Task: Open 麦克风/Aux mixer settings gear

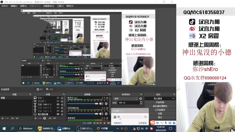Action: (x=106, y=104)
